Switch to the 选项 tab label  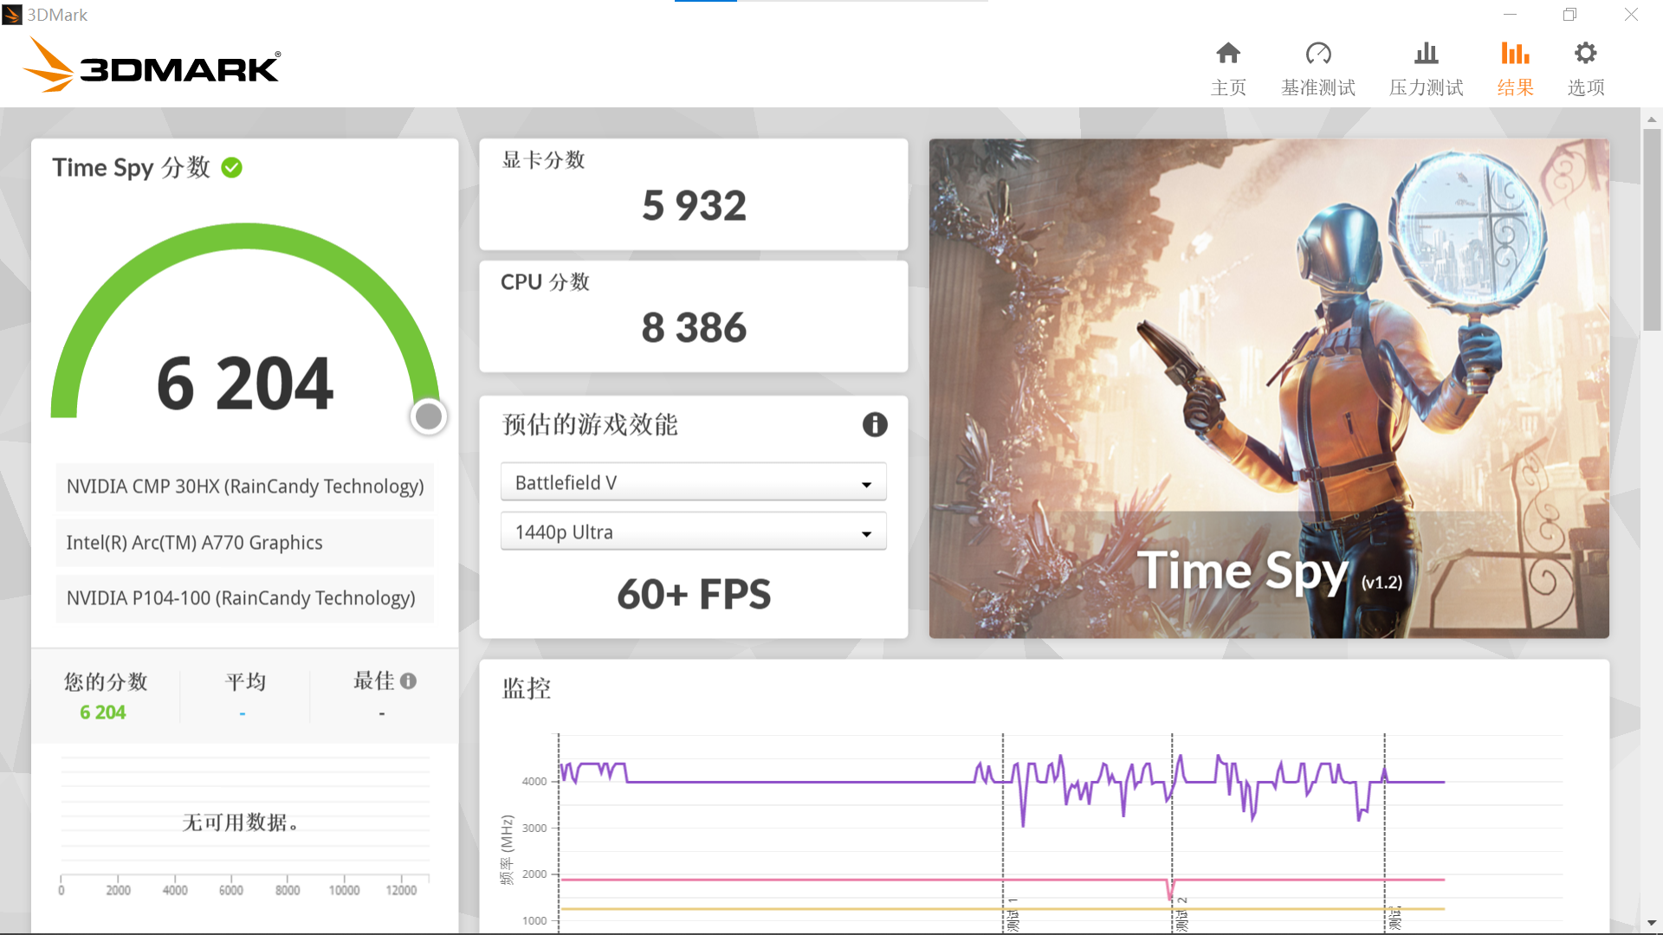(x=1586, y=87)
